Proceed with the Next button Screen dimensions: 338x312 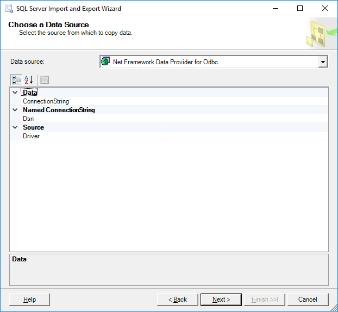coord(221,299)
